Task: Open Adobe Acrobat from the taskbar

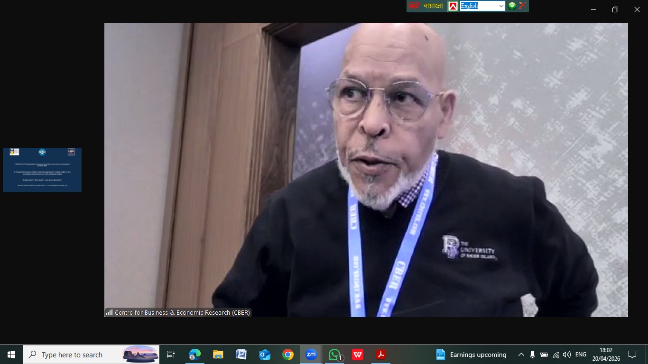Action: click(381, 355)
